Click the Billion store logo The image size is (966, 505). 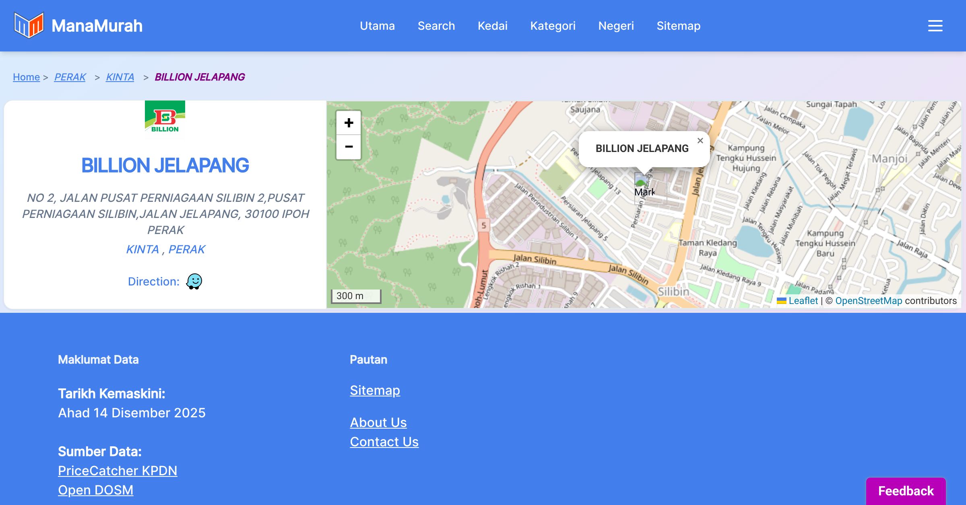(165, 119)
